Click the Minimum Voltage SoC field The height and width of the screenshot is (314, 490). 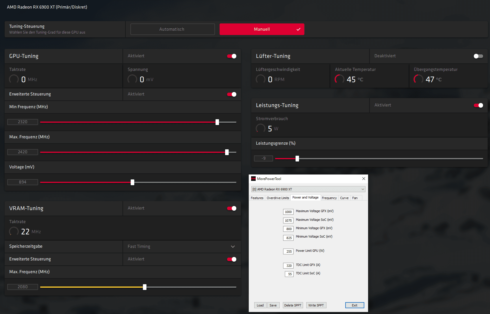[288, 238]
